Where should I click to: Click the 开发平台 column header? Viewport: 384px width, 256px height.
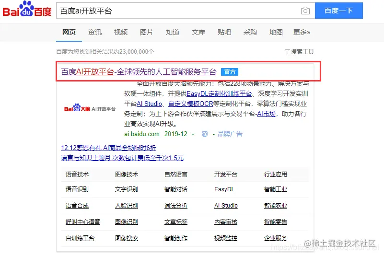226,174
